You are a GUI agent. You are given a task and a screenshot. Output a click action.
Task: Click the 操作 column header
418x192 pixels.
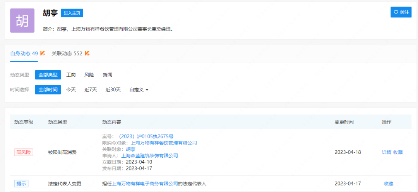click(387, 122)
